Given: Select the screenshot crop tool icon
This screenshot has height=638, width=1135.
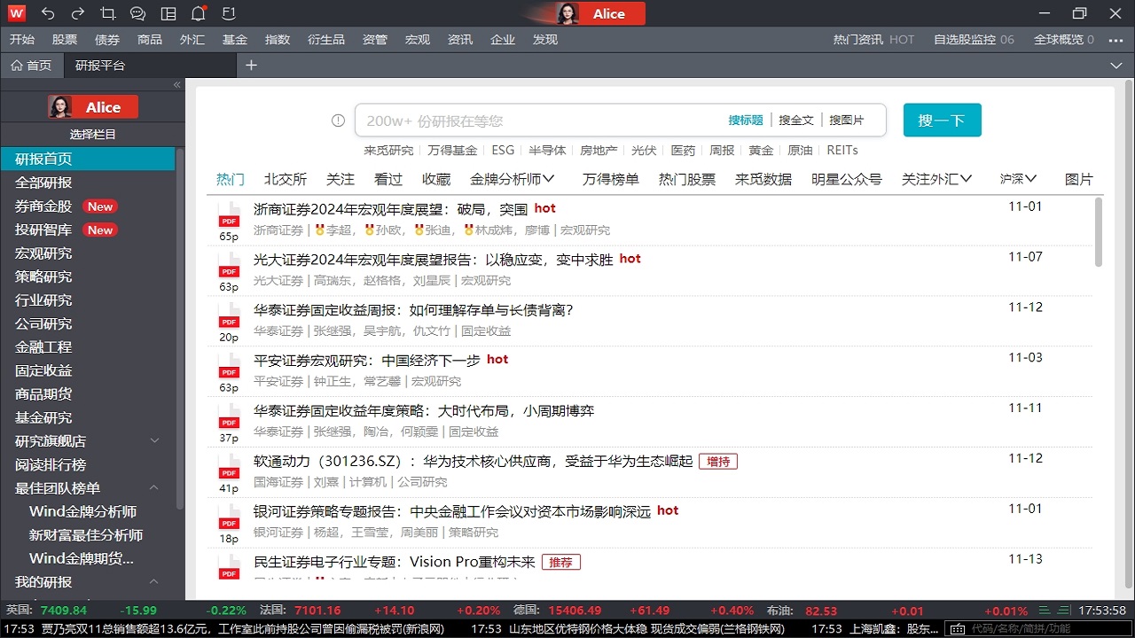Looking at the screenshot, I should (x=108, y=12).
